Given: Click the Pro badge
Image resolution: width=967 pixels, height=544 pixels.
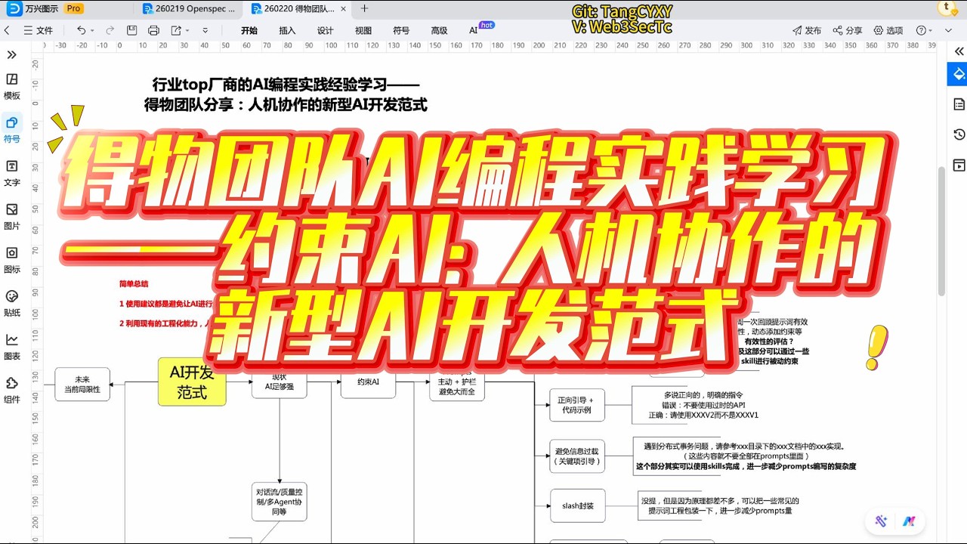Looking at the screenshot, I should coord(73,8).
